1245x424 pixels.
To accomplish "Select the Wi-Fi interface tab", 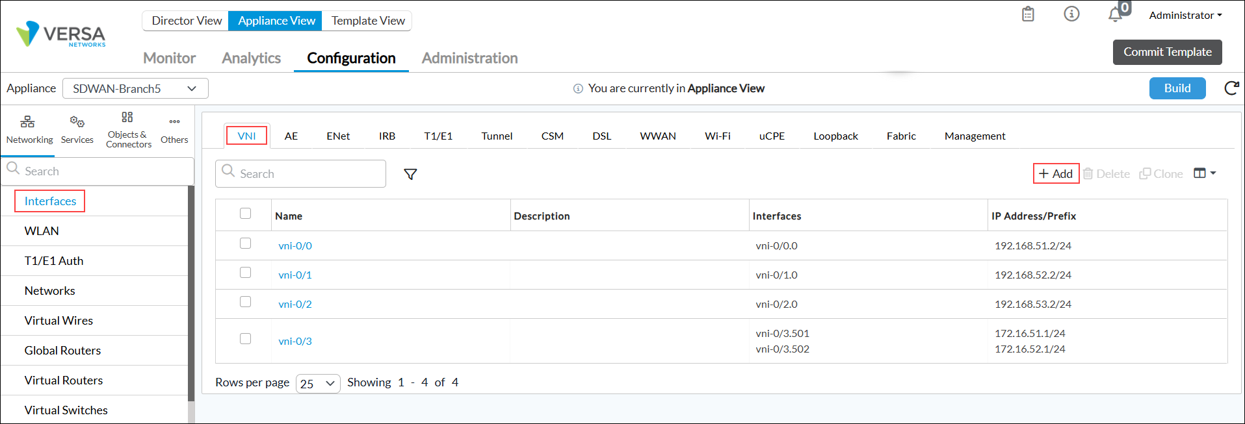I will (x=717, y=136).
